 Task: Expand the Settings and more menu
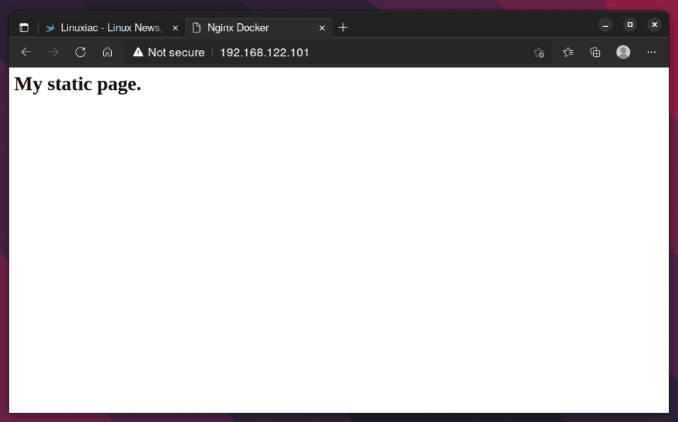coord(652,52)
